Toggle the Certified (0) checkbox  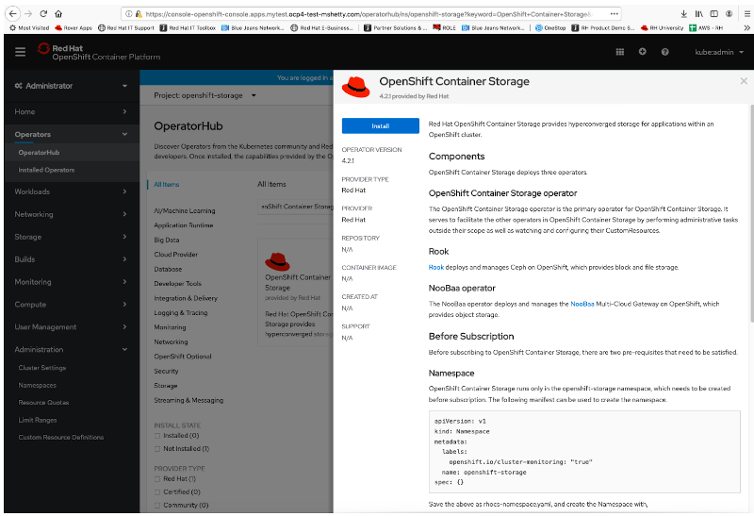coord(157,491)
